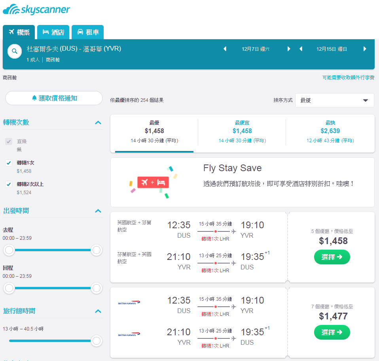Click the 旅行總時間 slider handle
This screenshot has width=379, height=361.
point(97,341)
